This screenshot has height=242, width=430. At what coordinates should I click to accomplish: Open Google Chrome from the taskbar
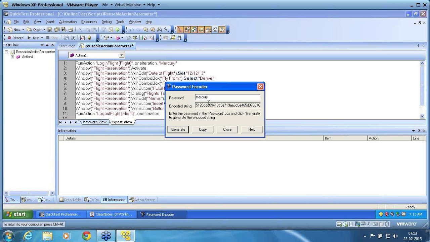86,236
